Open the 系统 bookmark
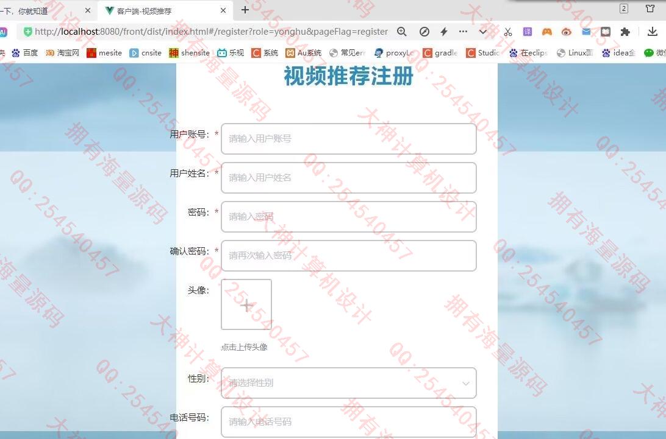666x439 pixels. [265, 52]
